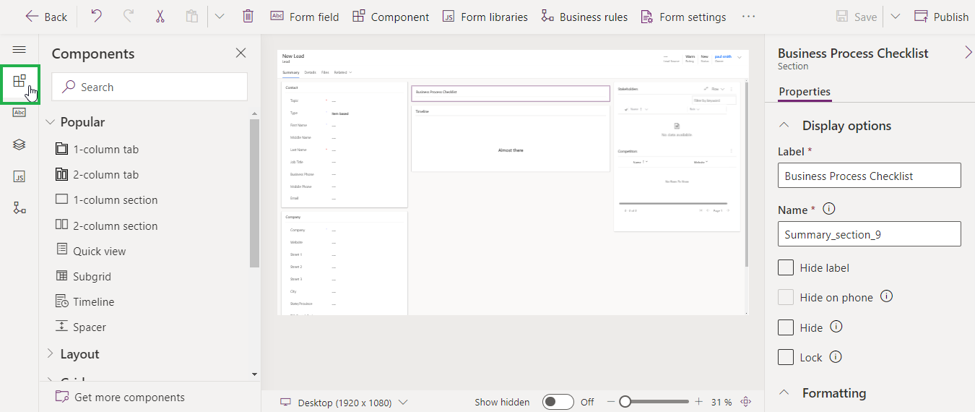Open Form settings from the command bar
Screen dimensions: 975x412
click(682, 17)
